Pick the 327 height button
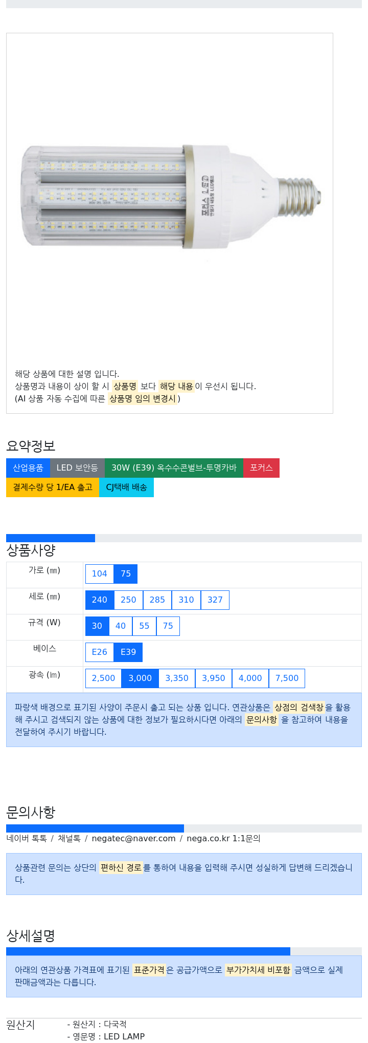This screenshot has width=368, height=1043. tap(215, 600)
